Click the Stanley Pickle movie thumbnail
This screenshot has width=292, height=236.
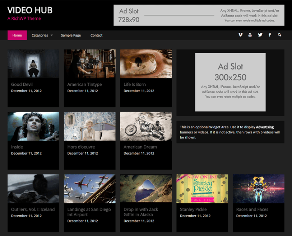[x=202, y=188]
